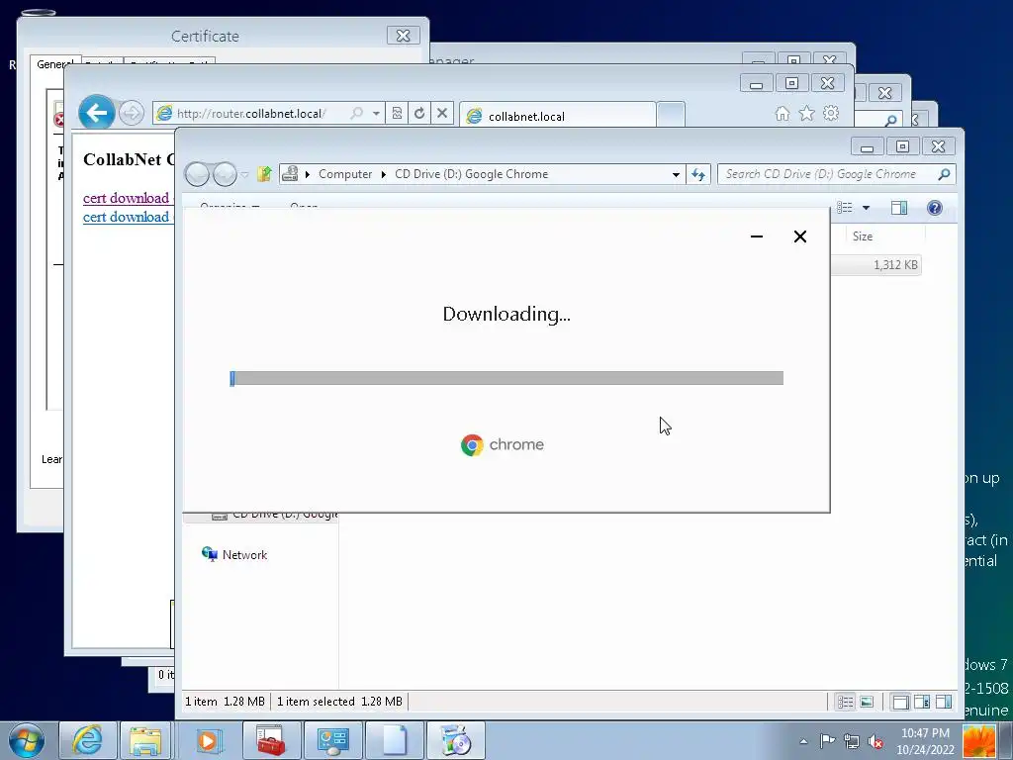
Task: Select the collabnet.local tab in IE
Action: pos(558,116)
